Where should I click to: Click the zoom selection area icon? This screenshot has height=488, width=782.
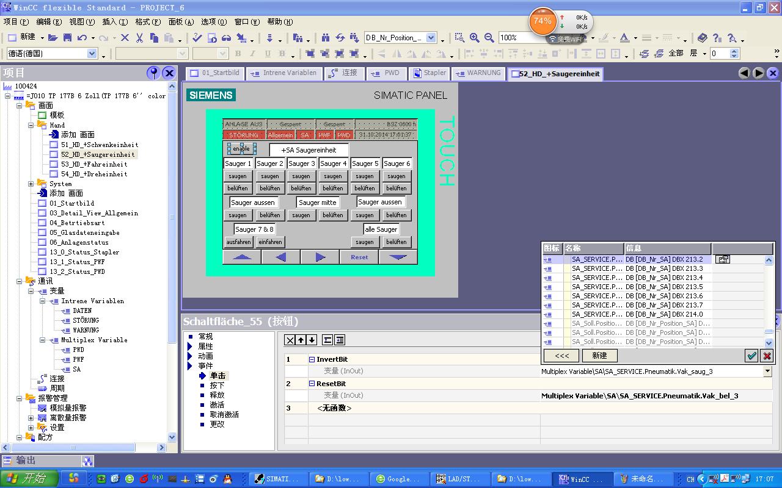click(x=460, y=38)
